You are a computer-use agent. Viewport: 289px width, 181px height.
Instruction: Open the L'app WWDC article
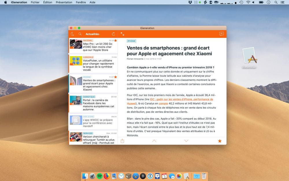pyautogui.click(x=93, y=122)
